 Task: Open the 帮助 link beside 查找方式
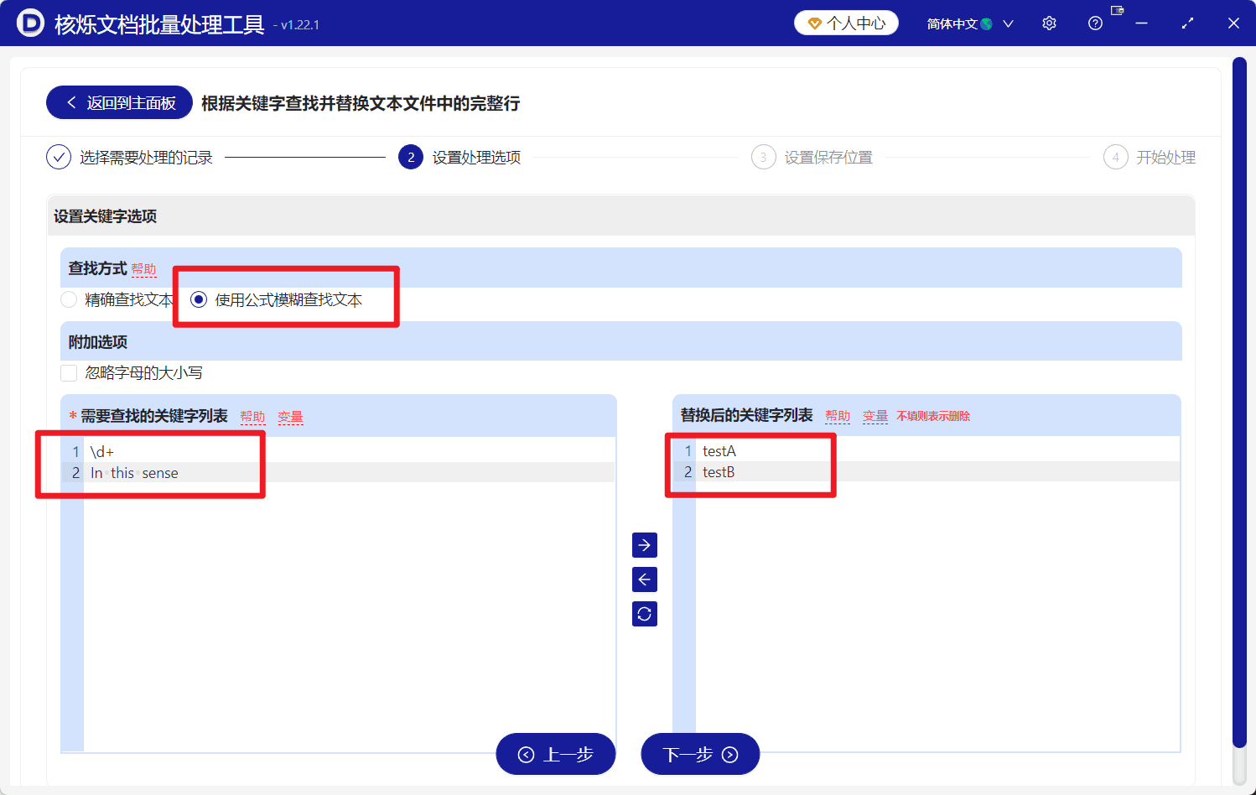(x=143, y=269)
